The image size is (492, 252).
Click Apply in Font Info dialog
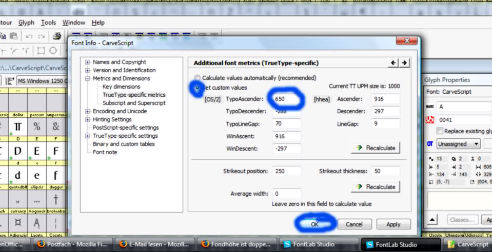tap(393, 224)
